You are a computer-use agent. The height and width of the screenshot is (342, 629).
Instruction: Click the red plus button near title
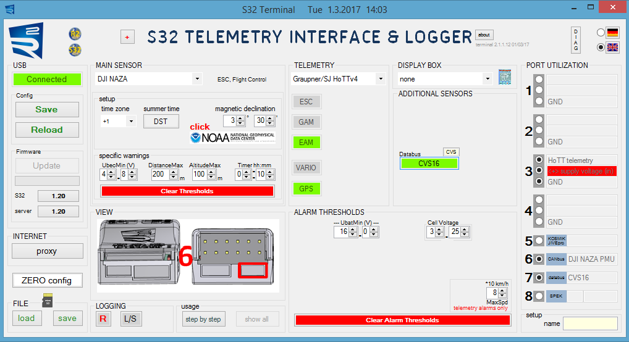(x=127, y=37)
